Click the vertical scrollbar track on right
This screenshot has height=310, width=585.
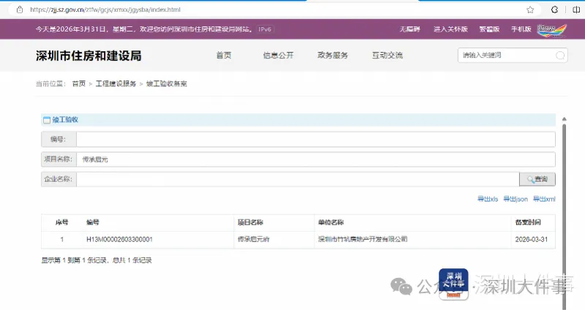pyautogui.click(x=564, y=216)
